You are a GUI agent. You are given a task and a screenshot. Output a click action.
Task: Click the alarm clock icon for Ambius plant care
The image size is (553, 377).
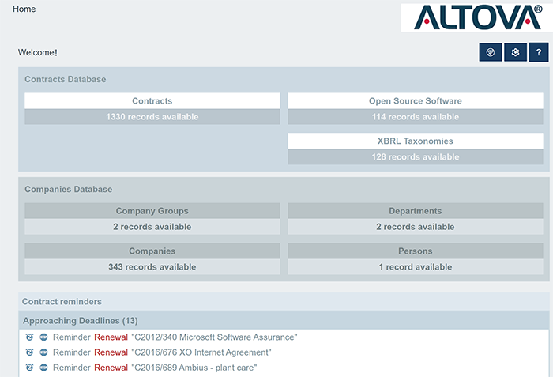30,368
